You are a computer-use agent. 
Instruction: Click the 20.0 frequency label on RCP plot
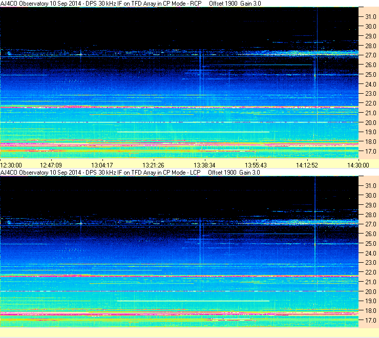point(371,122)
